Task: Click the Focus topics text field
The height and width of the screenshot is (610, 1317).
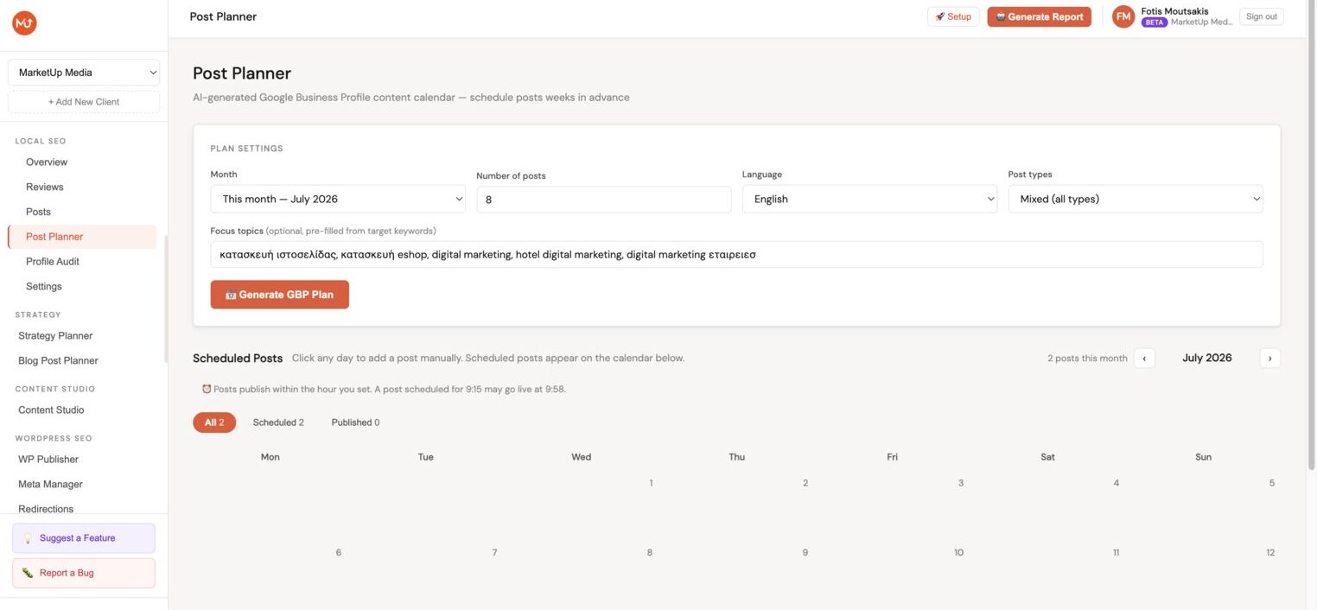Action: coord(737,255)
